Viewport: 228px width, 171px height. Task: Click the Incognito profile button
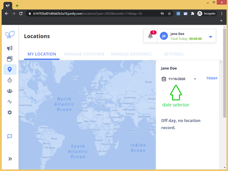point(207,13)
